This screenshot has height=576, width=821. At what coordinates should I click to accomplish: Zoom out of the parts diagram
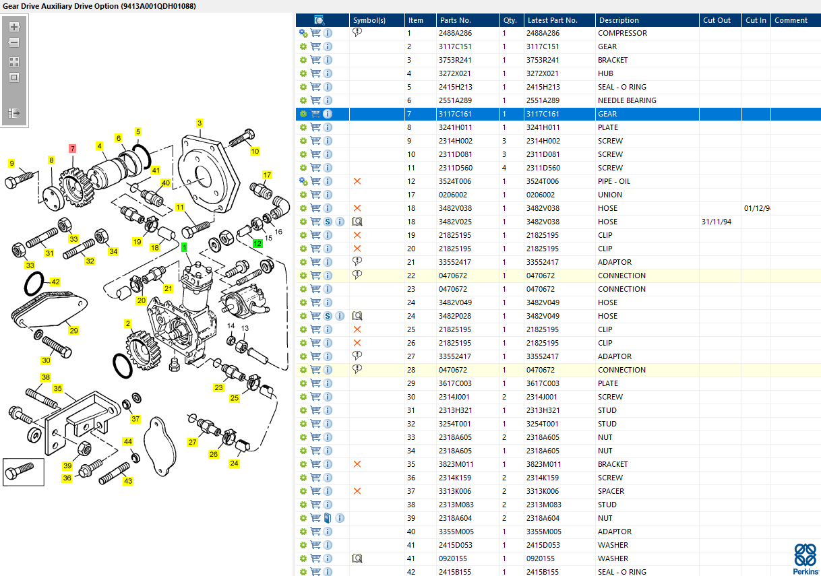click(x=13, y=42)
